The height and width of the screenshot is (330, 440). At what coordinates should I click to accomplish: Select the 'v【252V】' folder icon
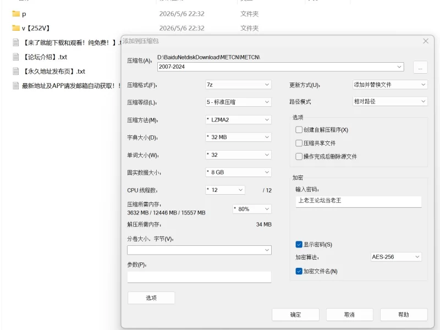16,28
